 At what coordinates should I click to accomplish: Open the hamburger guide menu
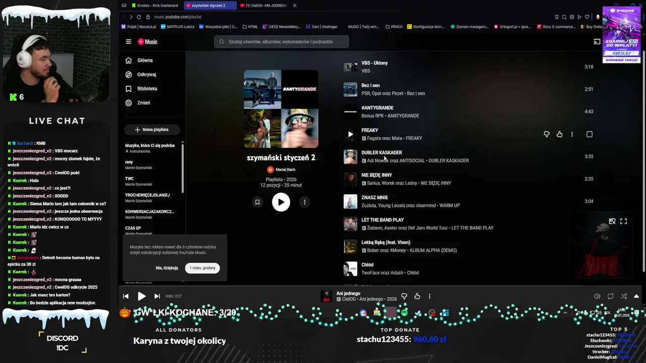coord(129,42)
